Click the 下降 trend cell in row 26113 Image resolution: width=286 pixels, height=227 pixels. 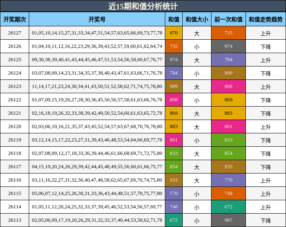pyautogui.click(x=266, y=221)
